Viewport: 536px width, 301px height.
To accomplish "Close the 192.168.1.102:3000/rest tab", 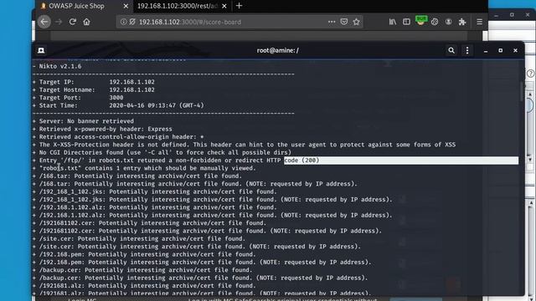I will coord(224,6).
